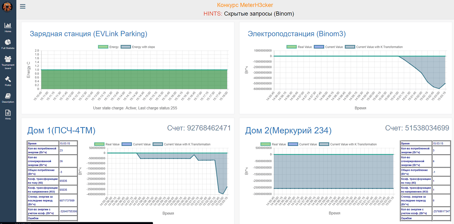Toggle Current Value in Дом 2 legend
This screenshot has width=454, height=224.
click(303, 144)
